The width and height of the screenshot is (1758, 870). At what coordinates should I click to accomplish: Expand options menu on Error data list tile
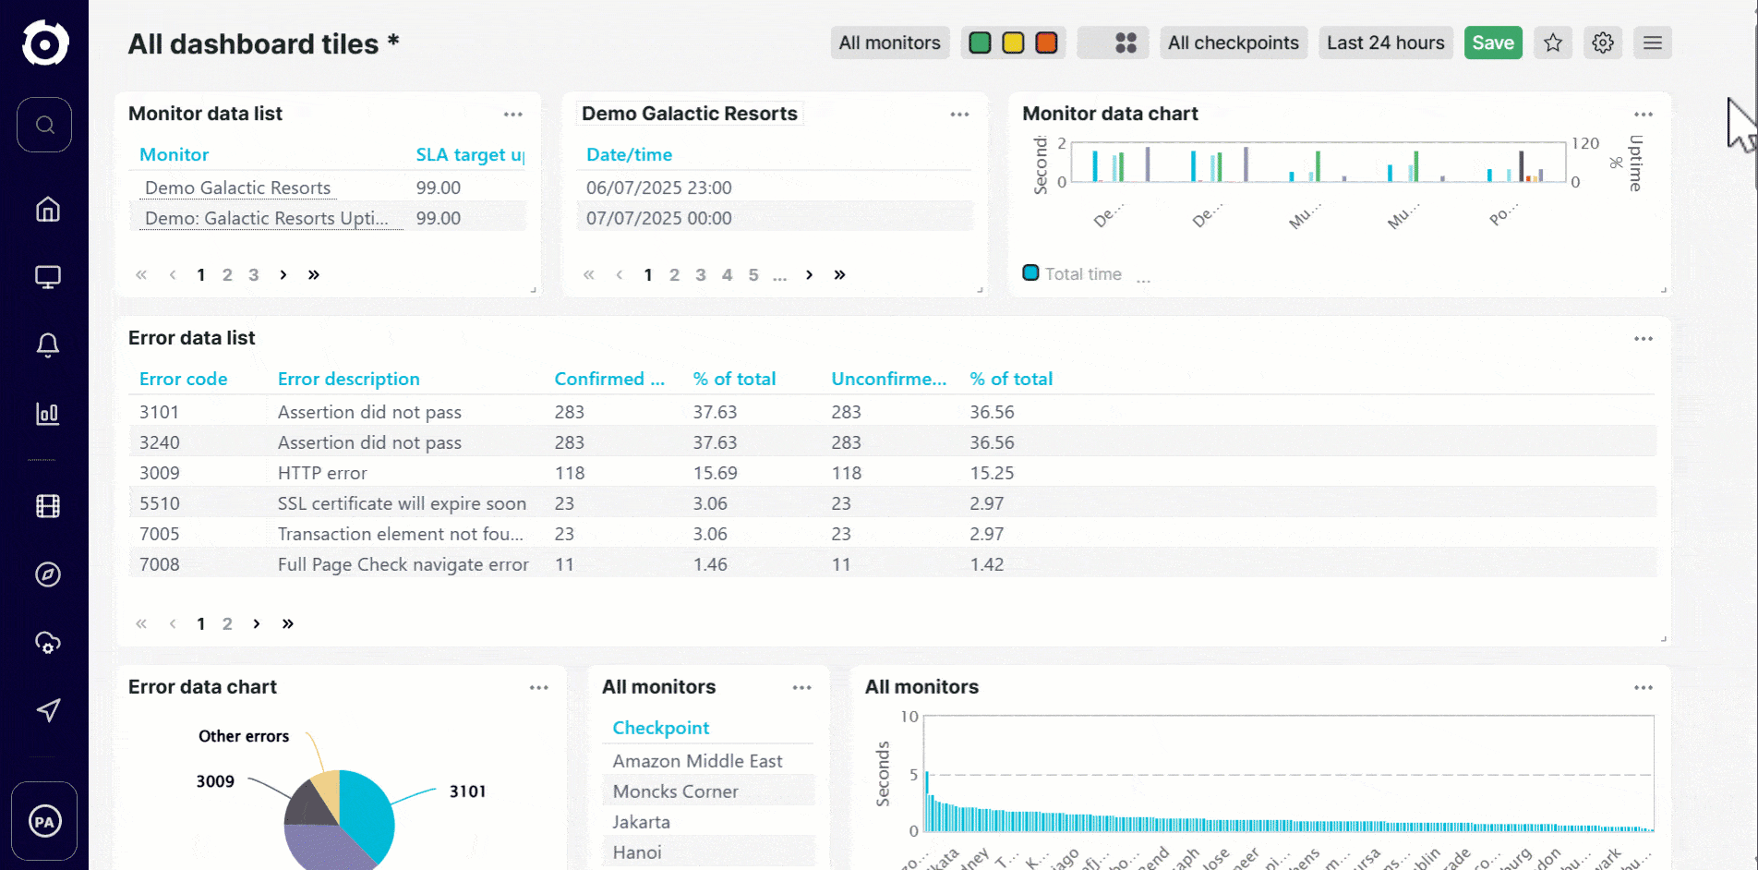tap(1643, 338)
